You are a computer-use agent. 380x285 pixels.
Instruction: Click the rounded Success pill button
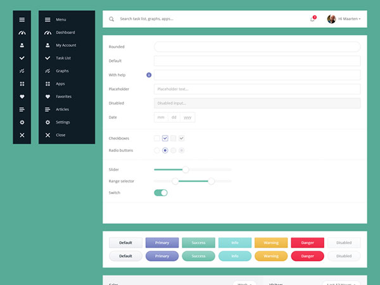point(198,256)
